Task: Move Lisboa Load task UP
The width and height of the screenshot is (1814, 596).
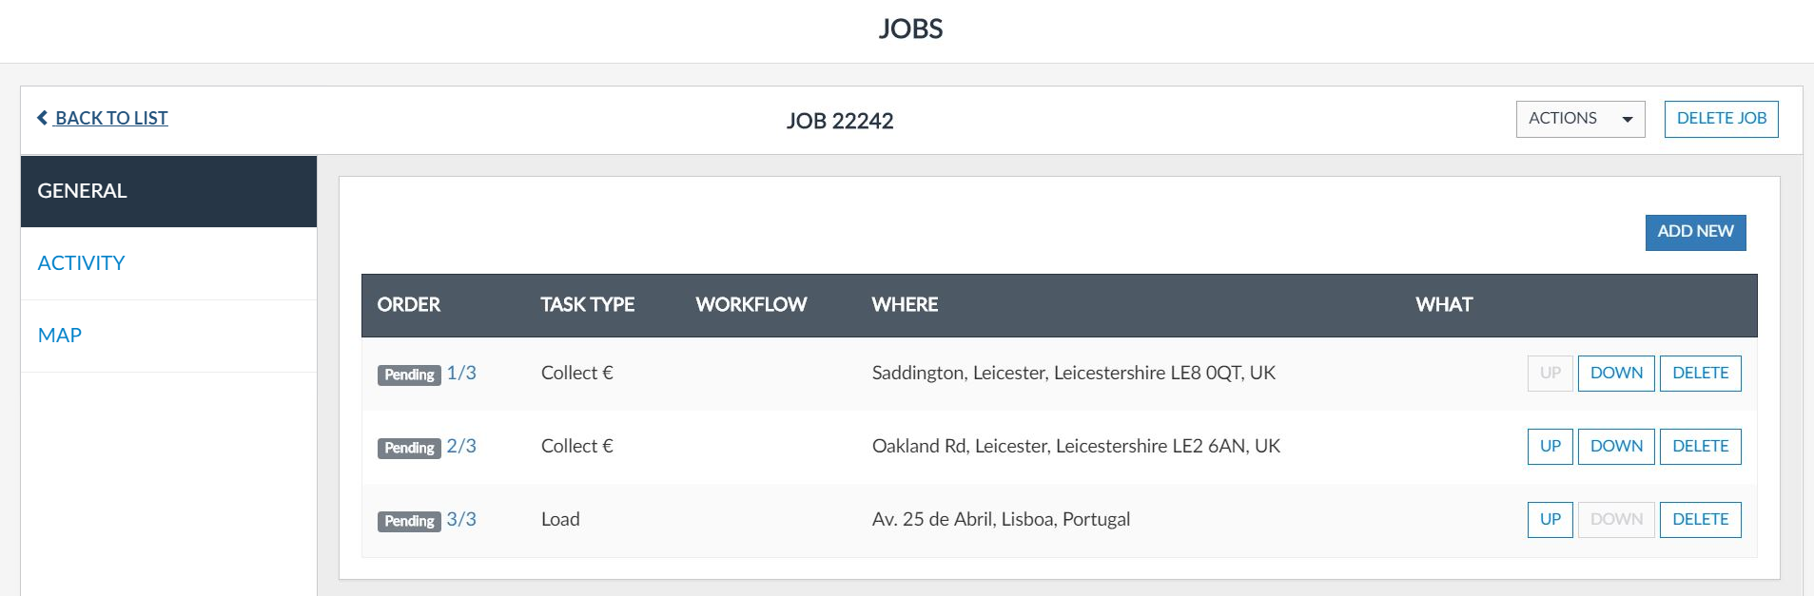Action: pyautogui.click(x=1550, y=520)
